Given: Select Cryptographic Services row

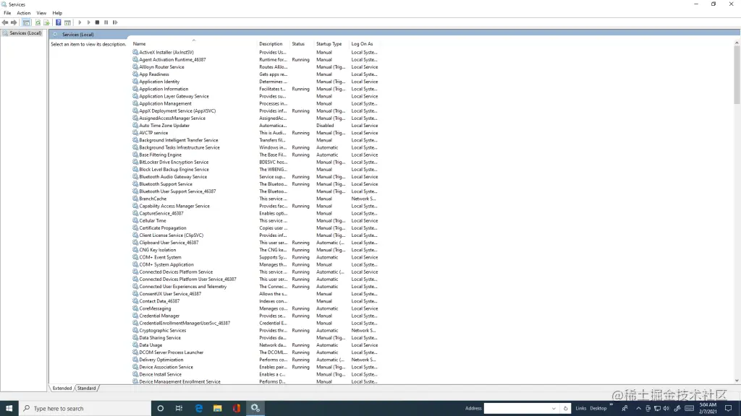Looking at the screenshot, I should pyautogui.click(x=255, y=330).
